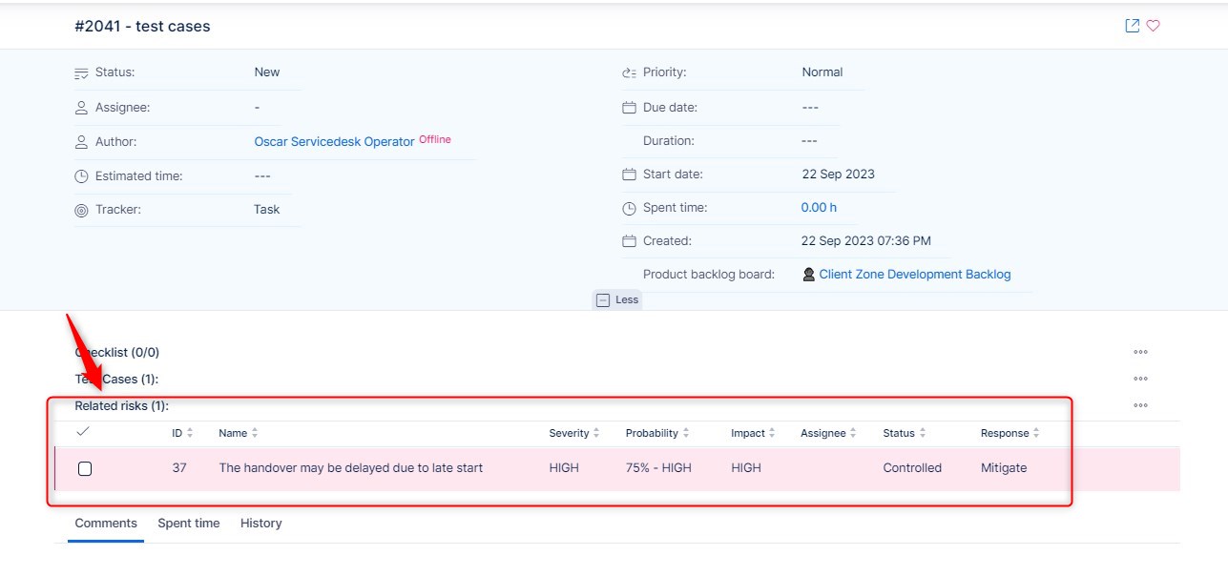This screenshot has height=576, width=1228.
Task: Collapse task details using the Less button
Action: [617, 298]
